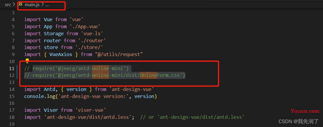Click line number 15 in gutter
The height and width of the screenshot is (127, 323).
pos(11,96)
